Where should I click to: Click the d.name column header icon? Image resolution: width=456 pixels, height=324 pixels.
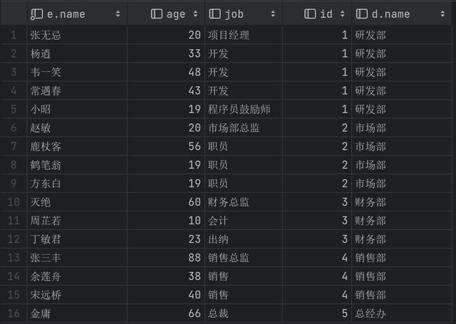point(361,14)
